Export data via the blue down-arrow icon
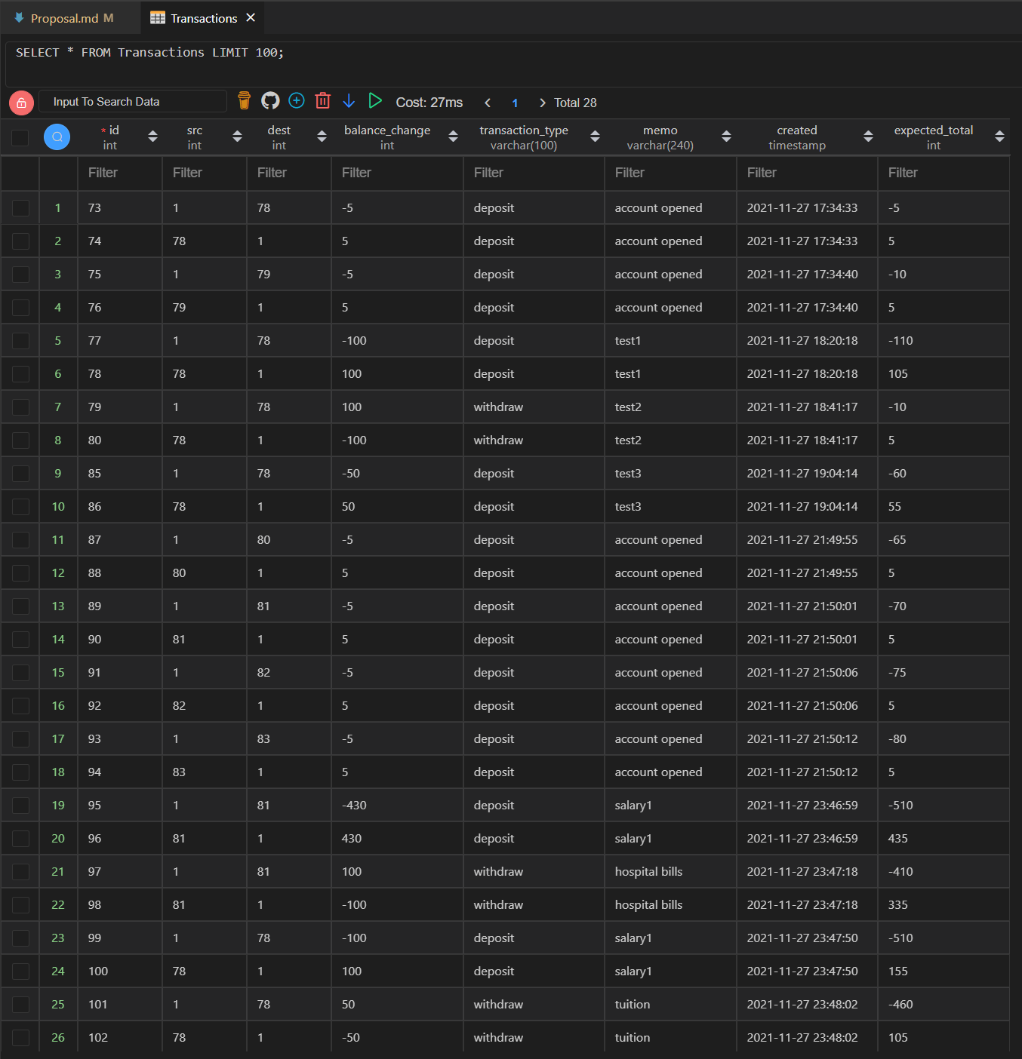This screenshot has height=1059, width=1022. coord(349,100)
